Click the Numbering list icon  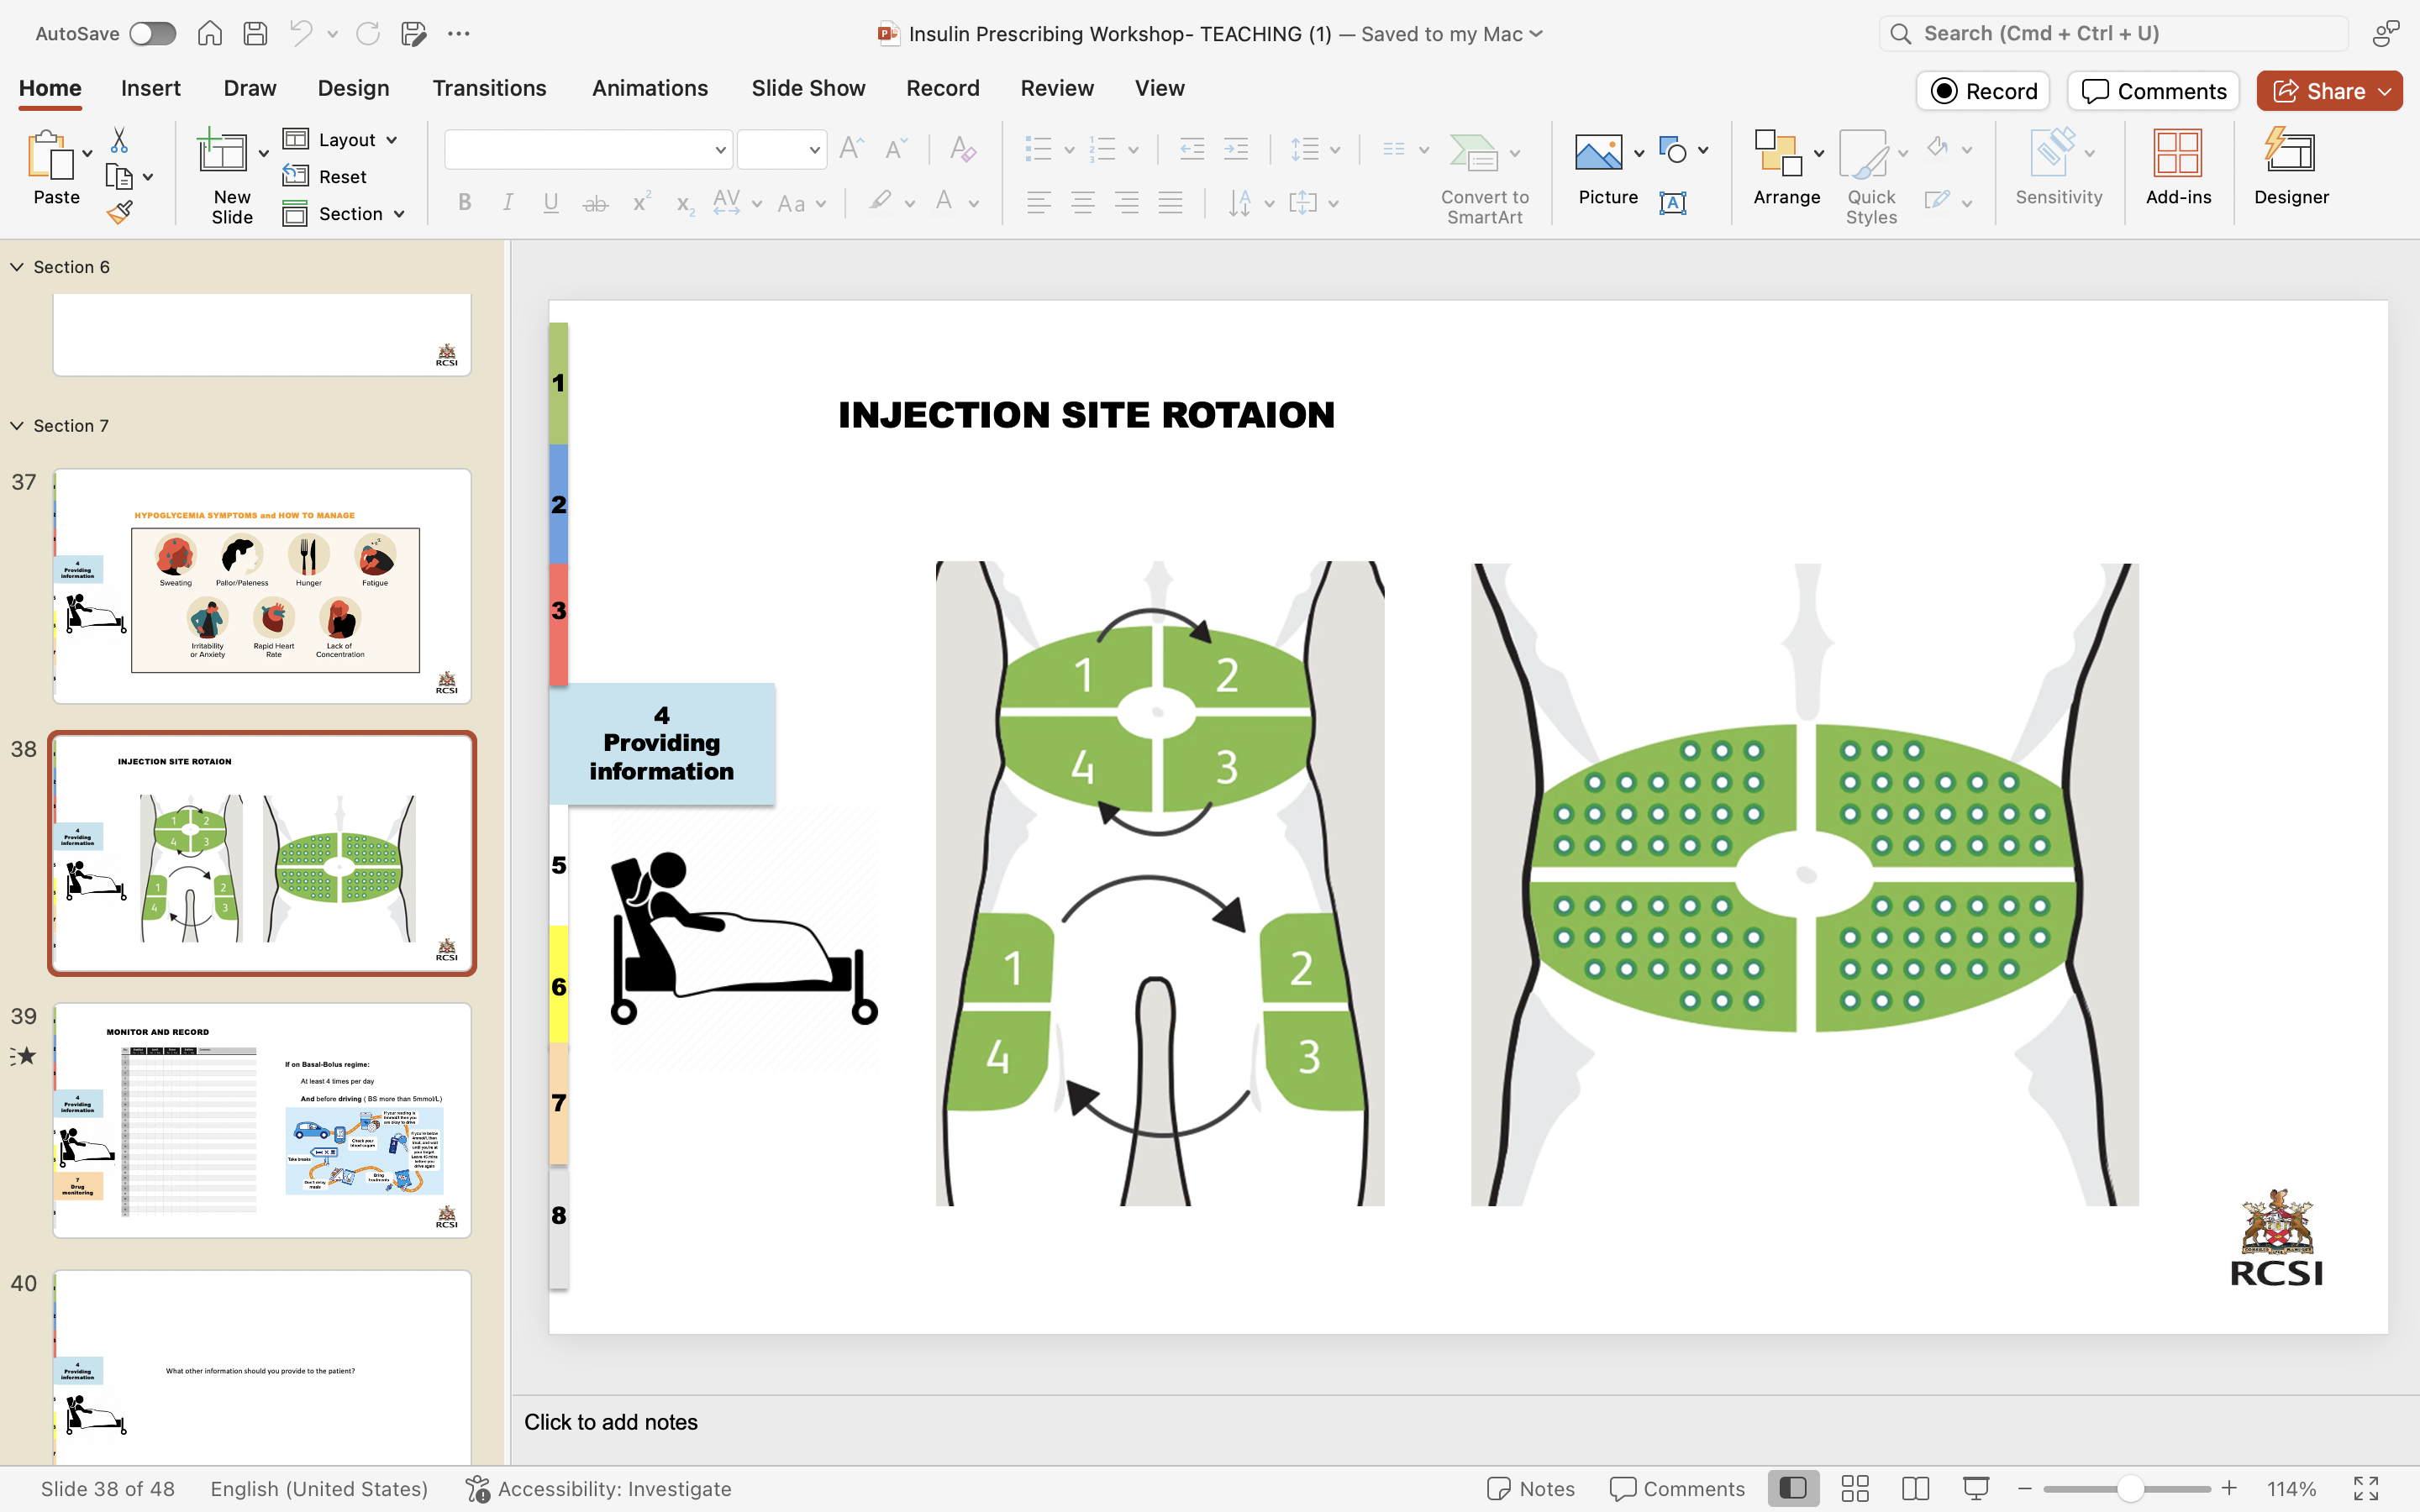click(1102, 150)
